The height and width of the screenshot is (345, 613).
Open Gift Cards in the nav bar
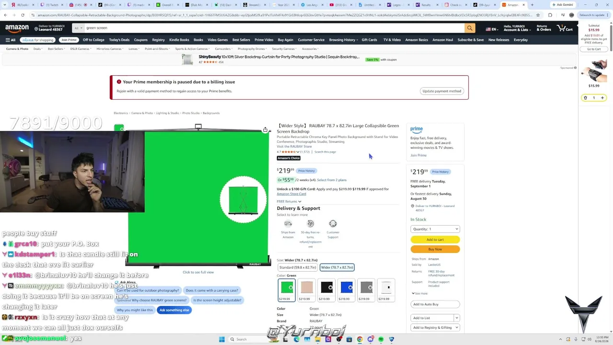(369, 40)
